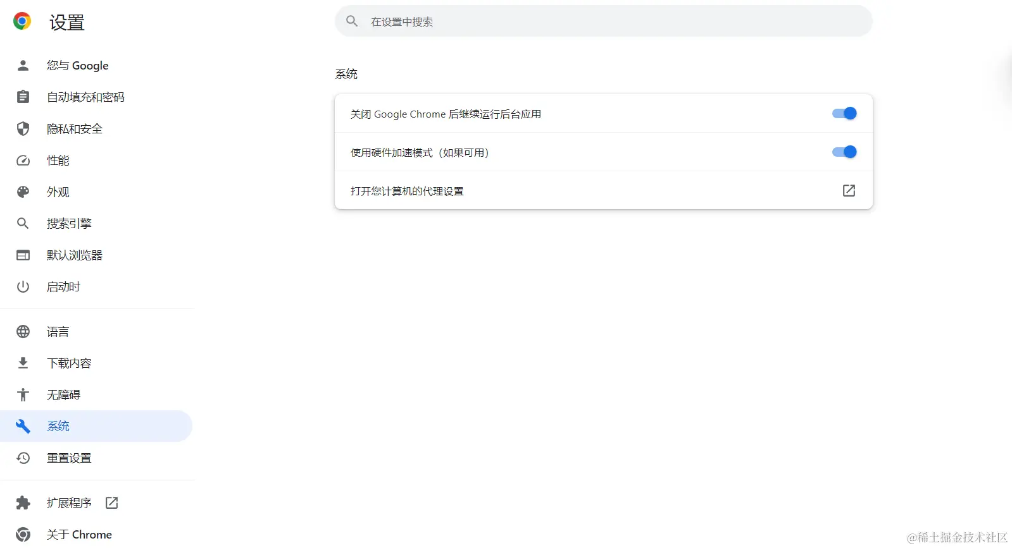
Task: Click the Chrome outline icon for 关于 Chrome
Action: click(23, 534)
